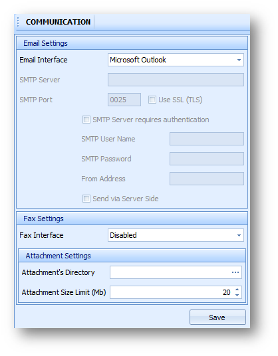Open the Fax Interface dropdown arrow
The image size is (278, 356).
click(239, 235)
